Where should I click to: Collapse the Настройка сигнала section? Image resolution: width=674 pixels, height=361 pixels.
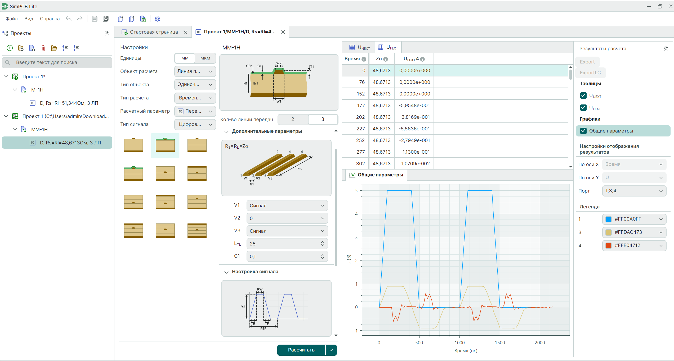pyautogui.click(x=226, y=272)
